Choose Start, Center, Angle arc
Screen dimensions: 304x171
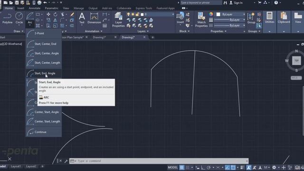point(44,53)
